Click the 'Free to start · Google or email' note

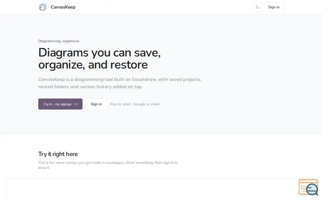click(135, 104)
